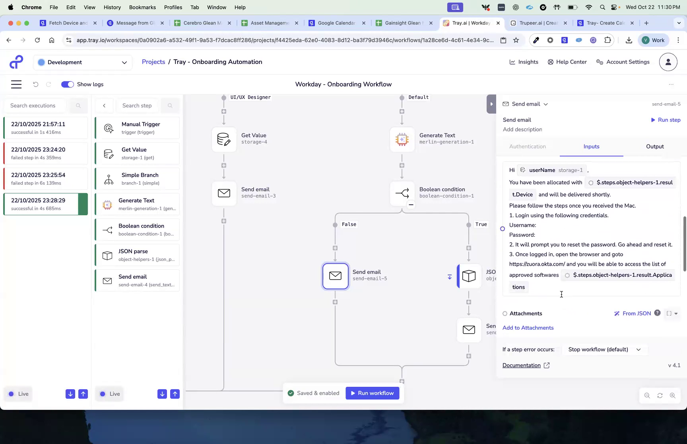687x444 pixels.
Task: Click the JSON parse step icon
Action: pyautogui.click(x=107, y=255)
